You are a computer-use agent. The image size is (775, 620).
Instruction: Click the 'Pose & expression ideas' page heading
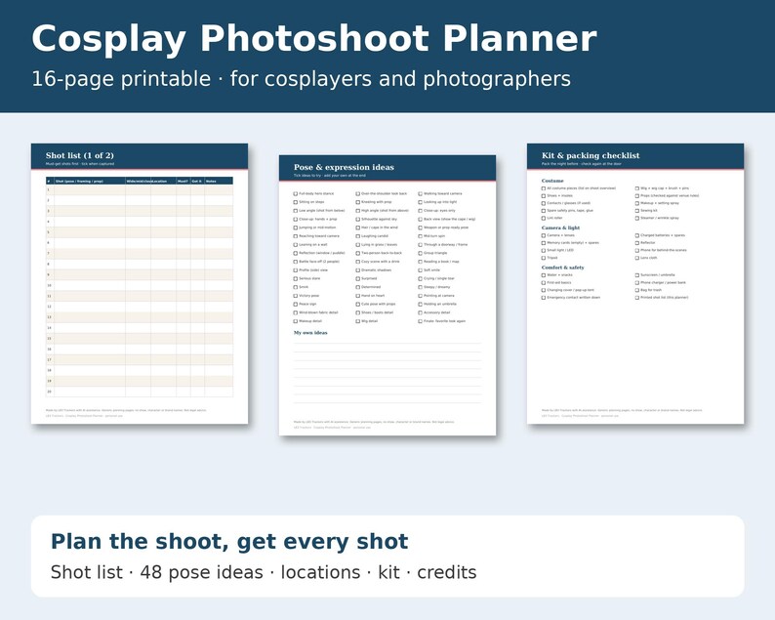pos(344,167)
